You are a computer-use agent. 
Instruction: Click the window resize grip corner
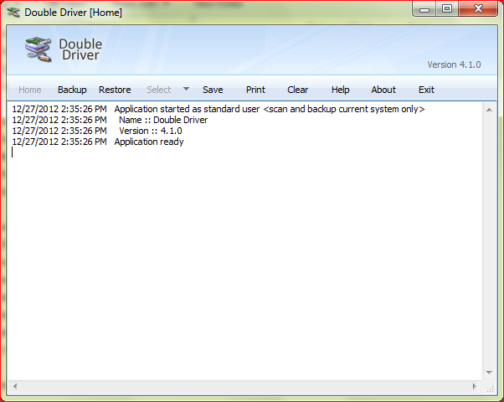click(490, 389)
